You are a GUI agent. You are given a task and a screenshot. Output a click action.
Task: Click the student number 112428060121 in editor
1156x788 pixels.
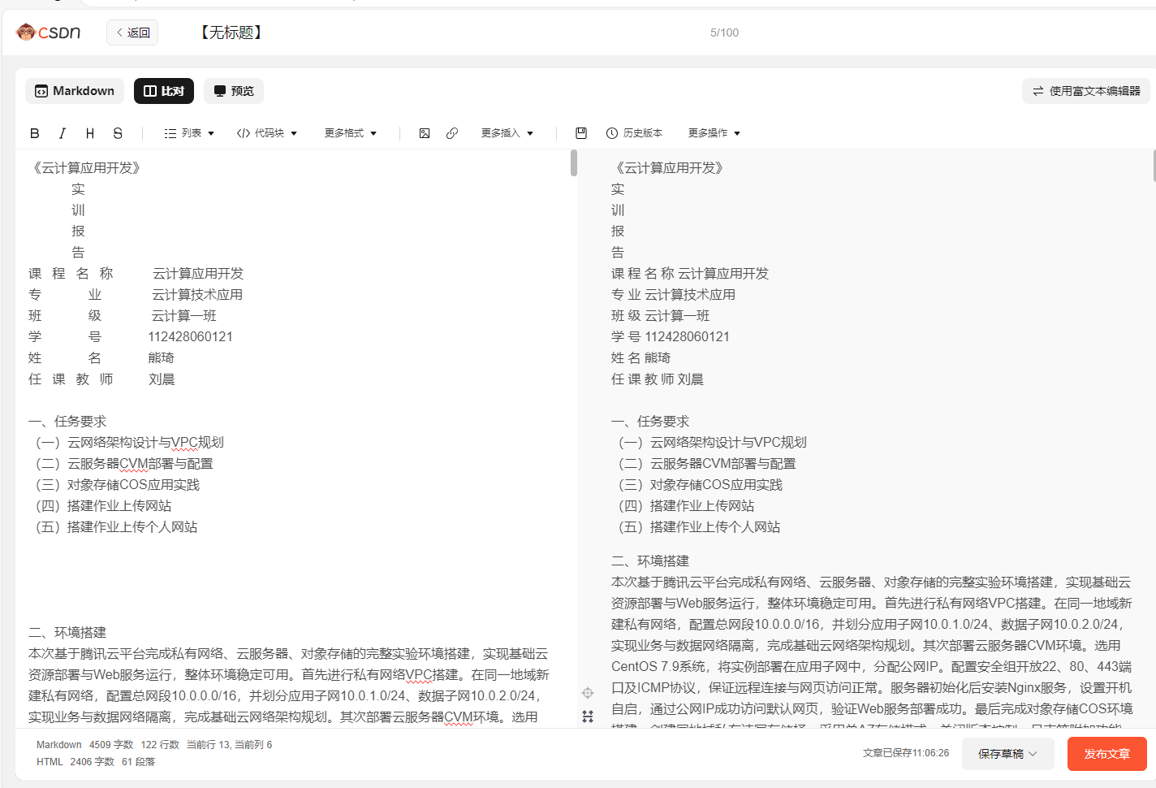pos(190,337)
